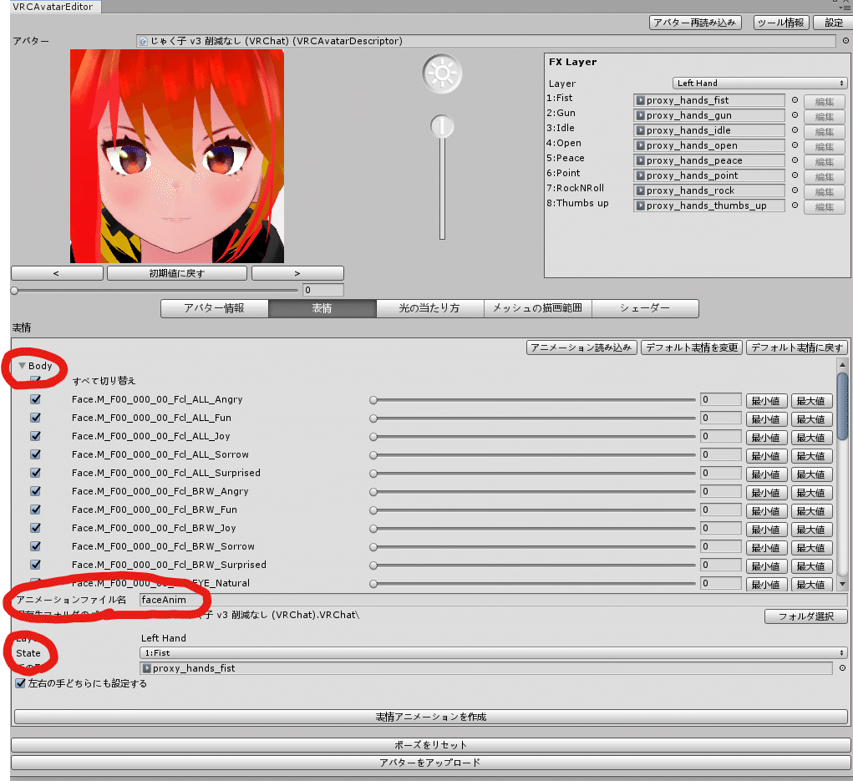Toggle the Fcl_ALL_Angry blendshape checkbox
Screen dimensions: 853x781
pyautogui.click(x=35, y=399)
